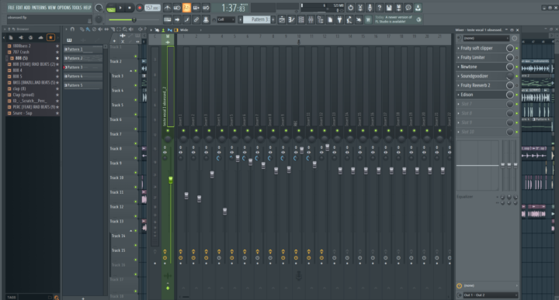Open the Channel rack view icon
This screenshot has width=559, height=300.
[301, 19]
